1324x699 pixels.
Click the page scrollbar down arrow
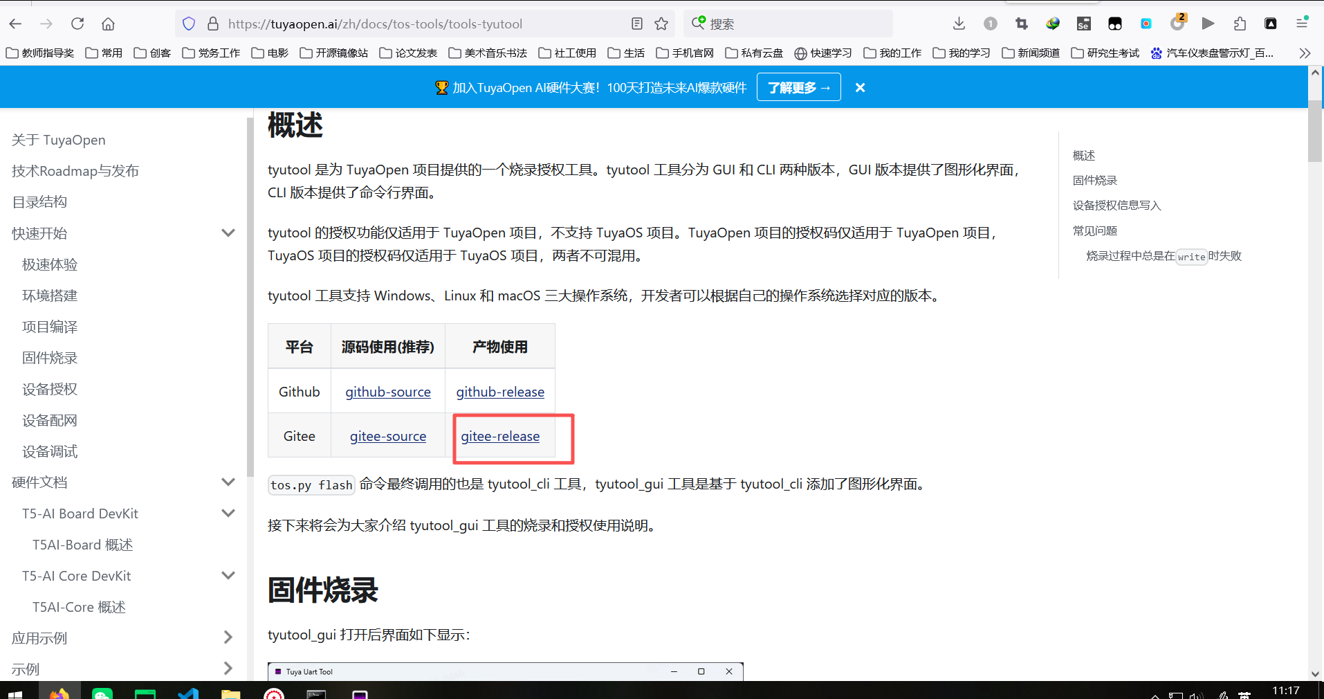click(1315, 673)
